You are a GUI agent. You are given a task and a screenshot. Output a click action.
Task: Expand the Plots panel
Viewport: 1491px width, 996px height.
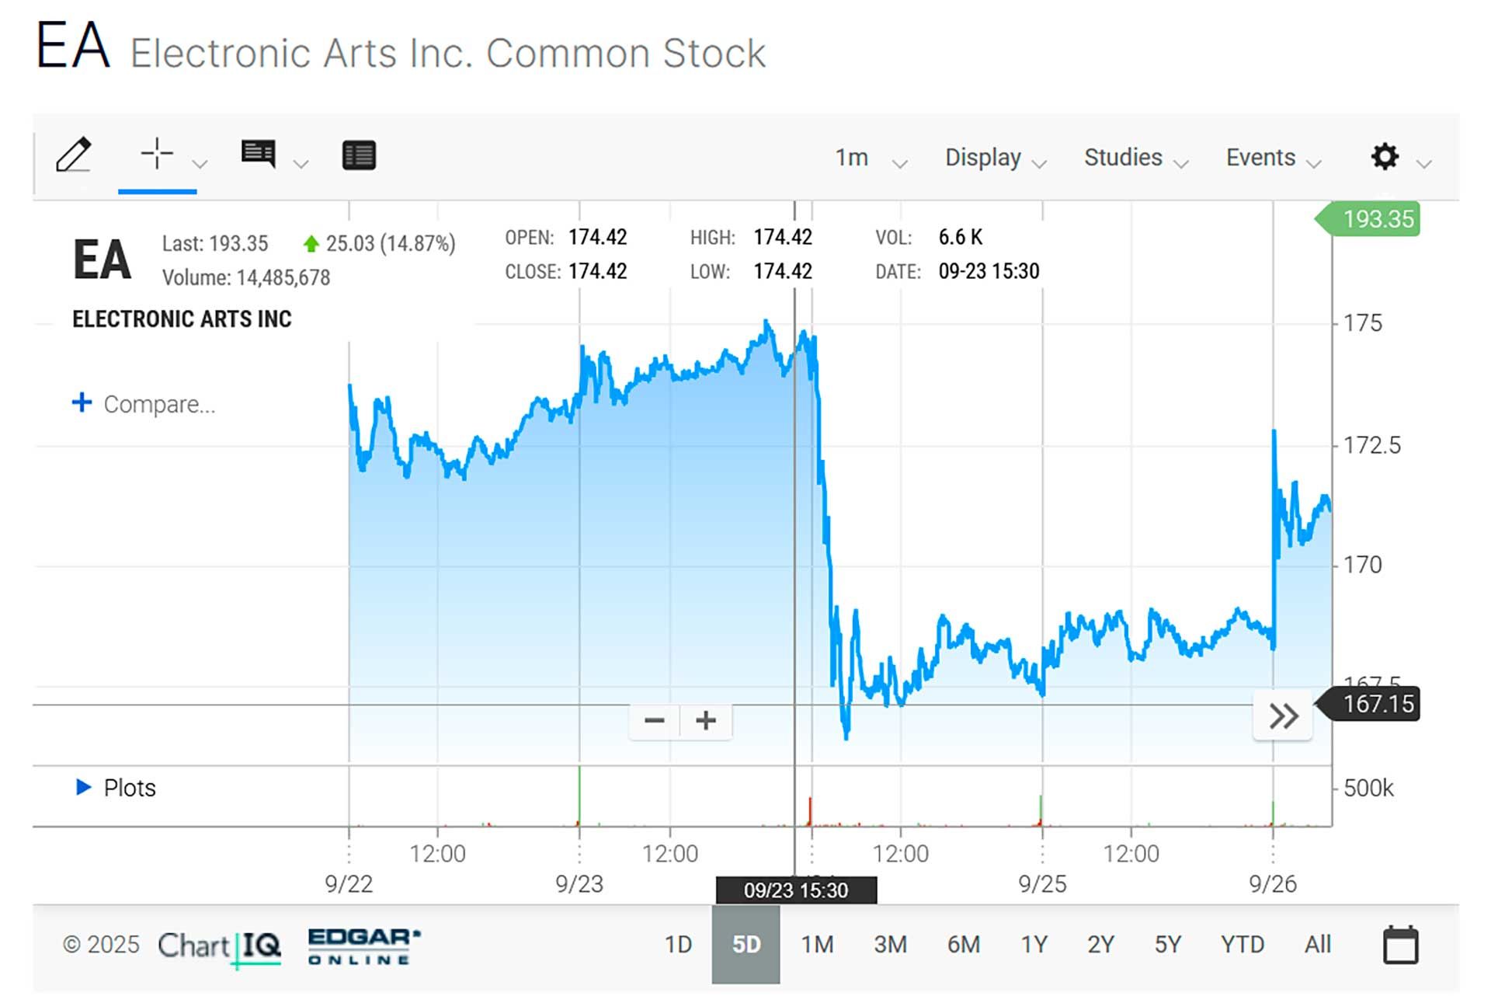click(84, 788)
